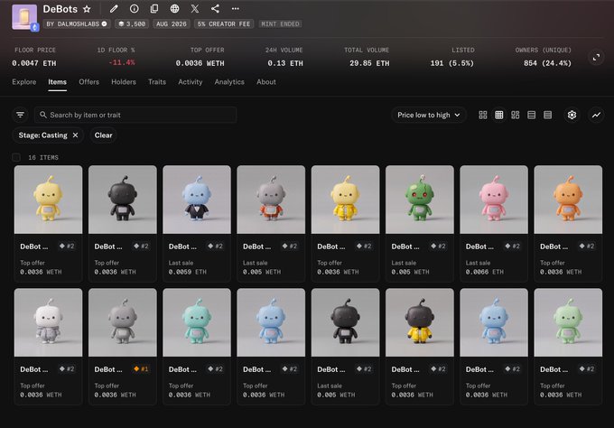Switch to list view icon
Screen dimensions: 614x428
[x=531, y=115]
